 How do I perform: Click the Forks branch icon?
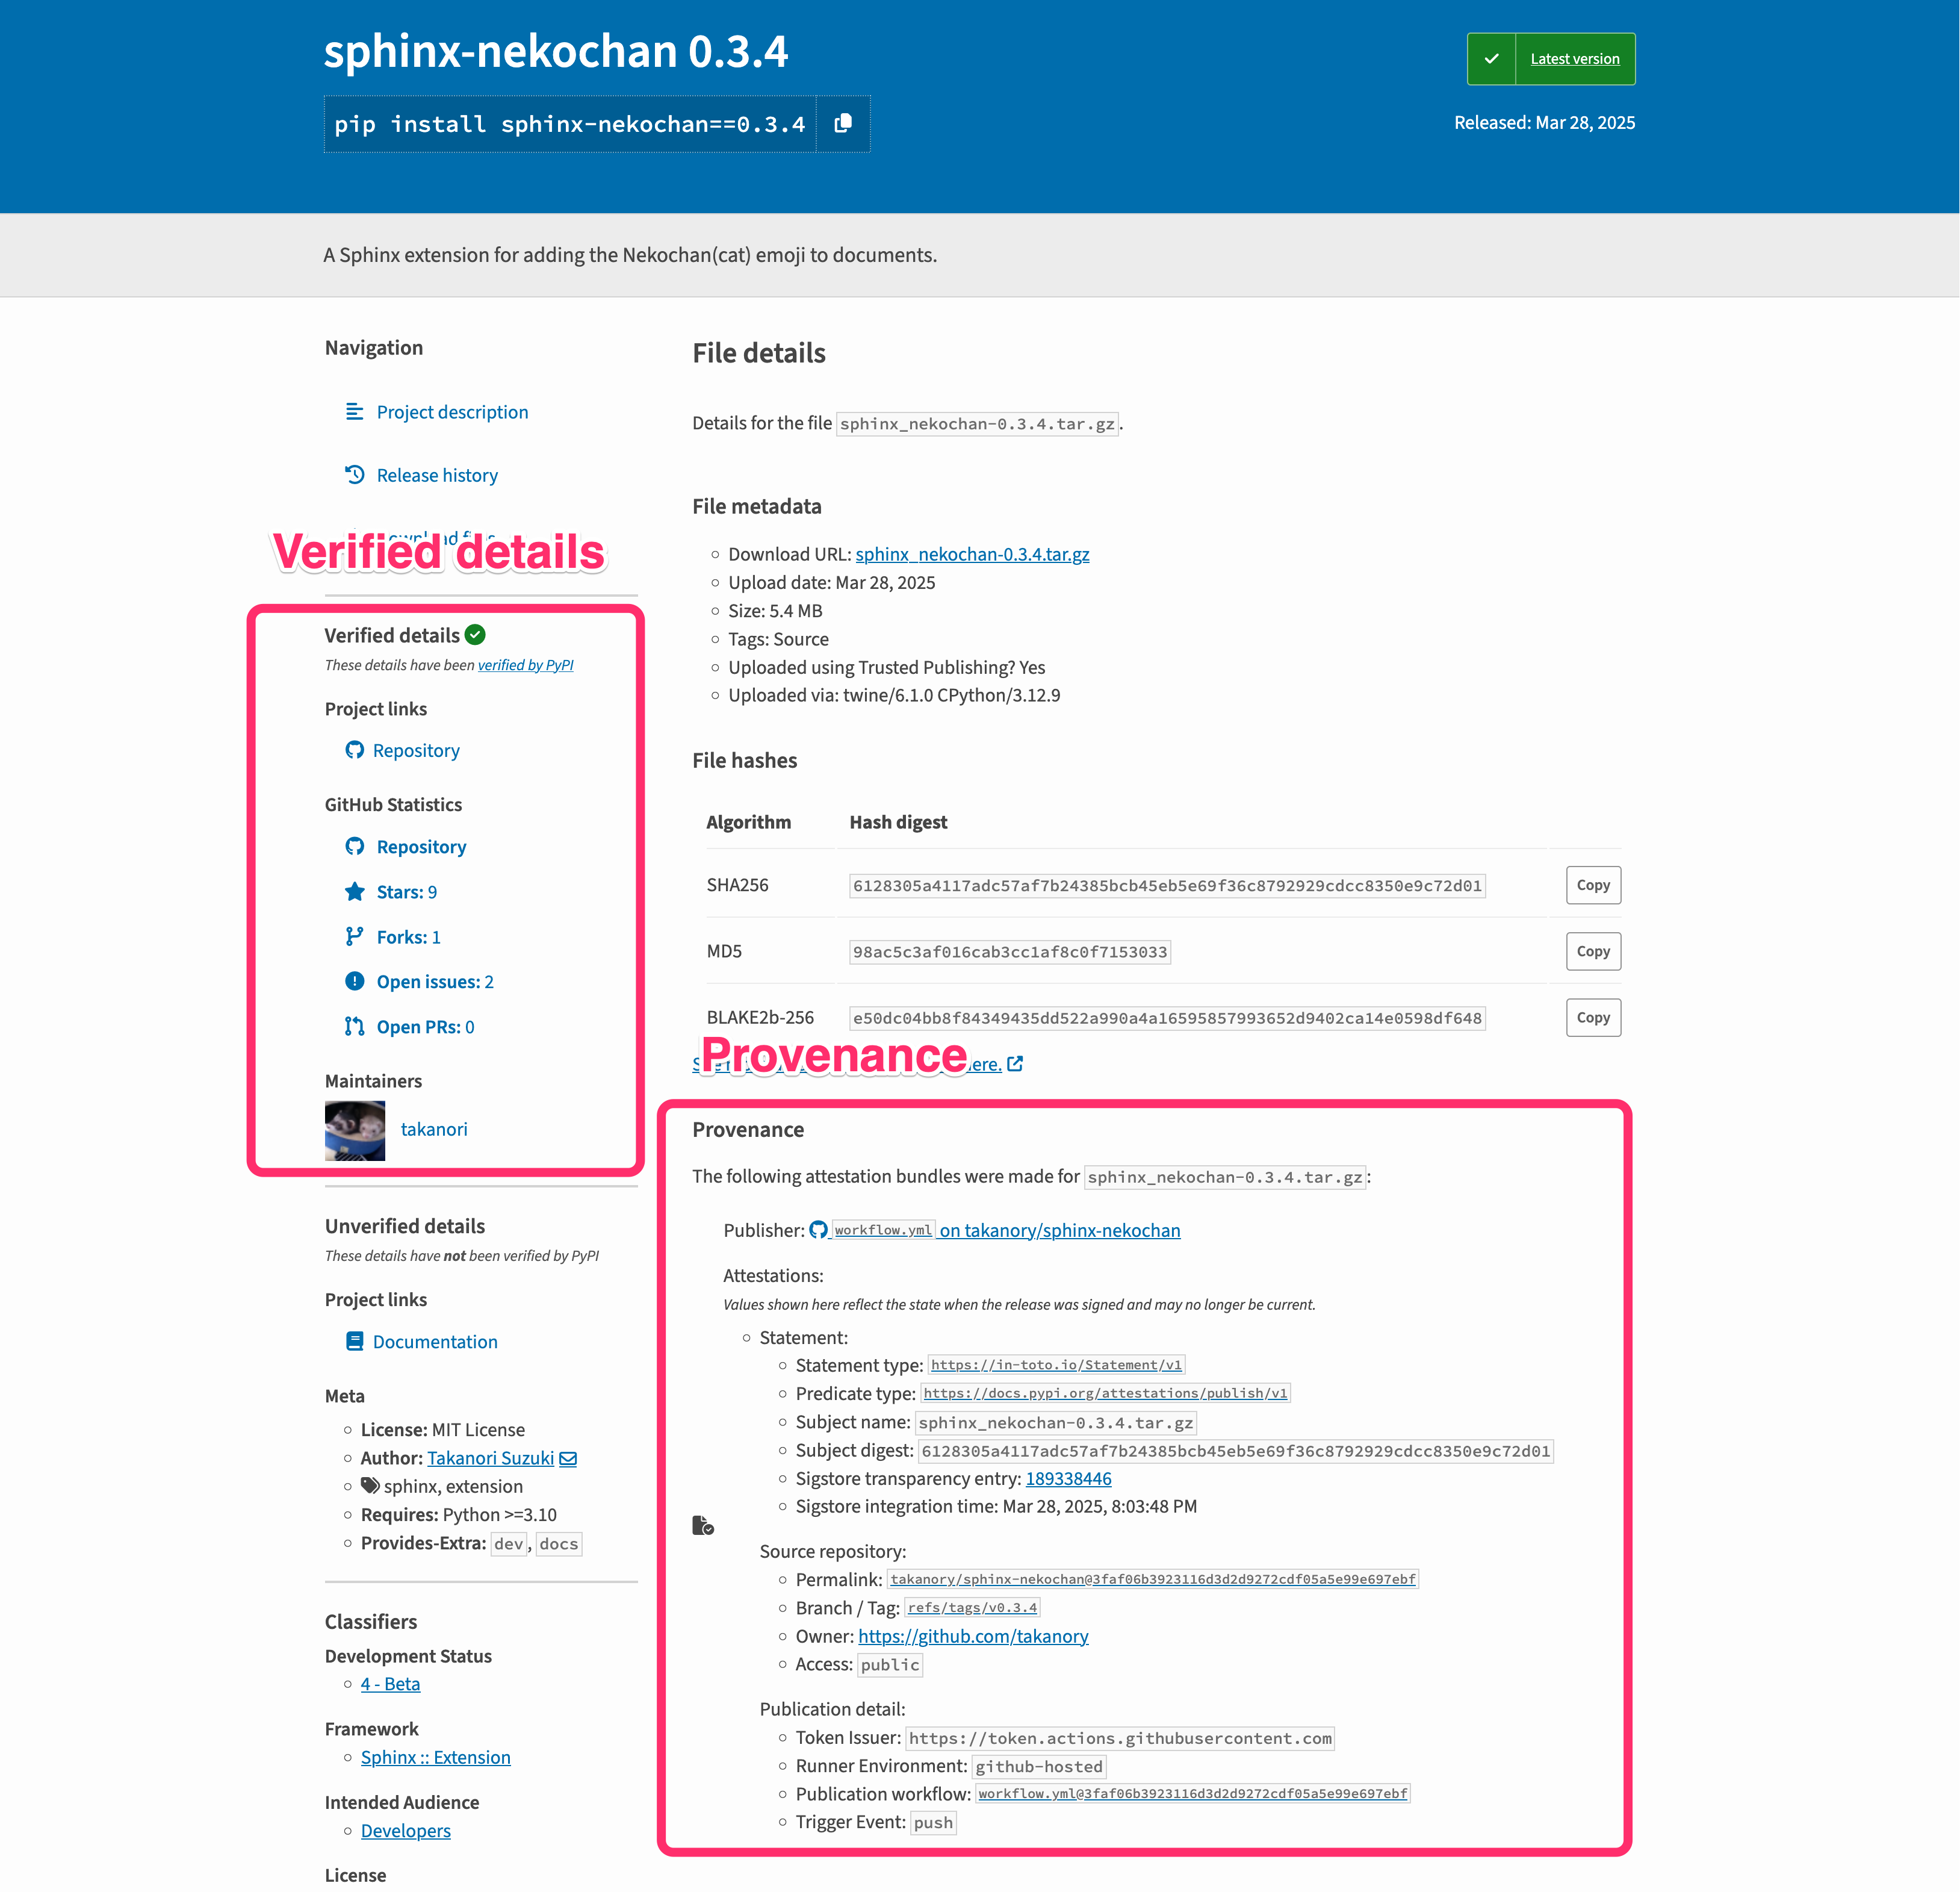tap(354, 936)
